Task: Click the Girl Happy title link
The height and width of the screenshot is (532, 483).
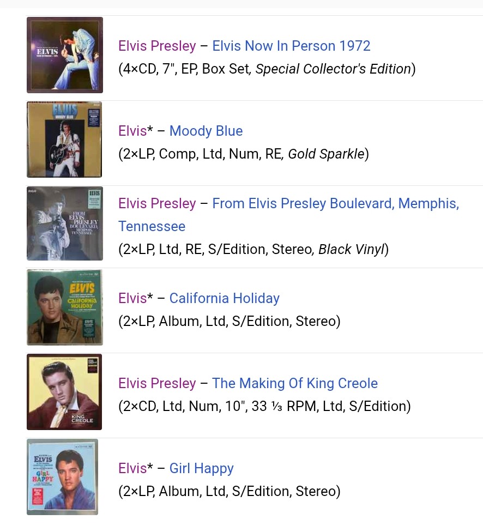Action: click(201, 468)
